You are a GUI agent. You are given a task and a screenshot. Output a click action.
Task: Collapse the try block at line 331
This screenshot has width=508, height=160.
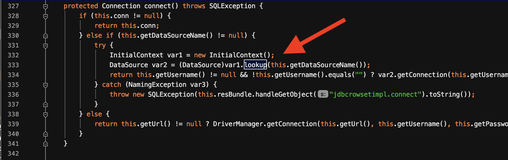(45, 46)
